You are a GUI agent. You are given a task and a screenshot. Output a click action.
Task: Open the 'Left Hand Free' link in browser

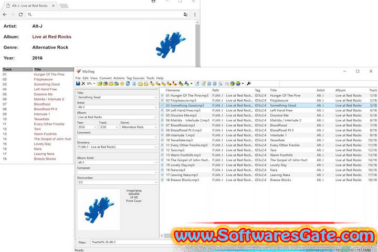tap(45, 89)
